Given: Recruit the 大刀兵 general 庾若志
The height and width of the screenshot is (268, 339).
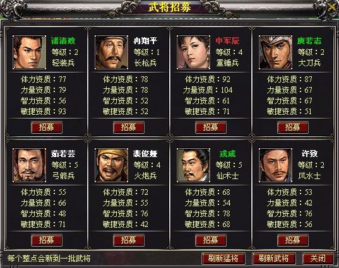Looking at the screenshot, I should (x=293, y=127).
